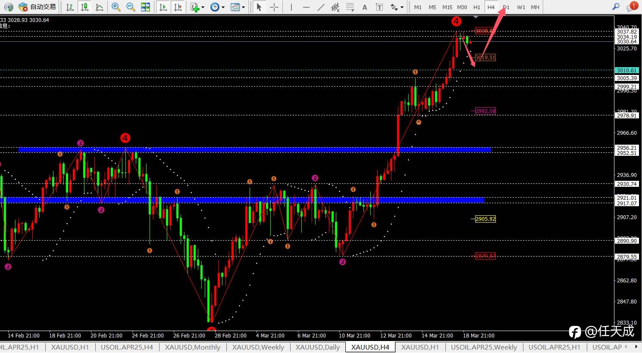Select the text label A tool
The image size is (642, 353).
[365, 7]
